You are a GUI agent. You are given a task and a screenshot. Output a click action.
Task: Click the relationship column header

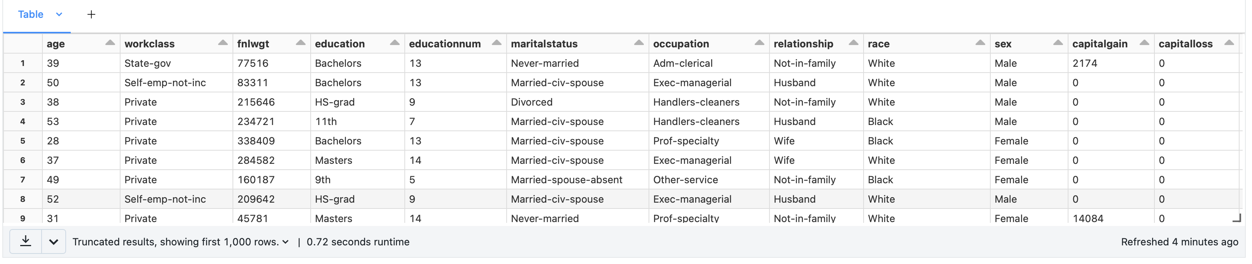tap(803, 43)
